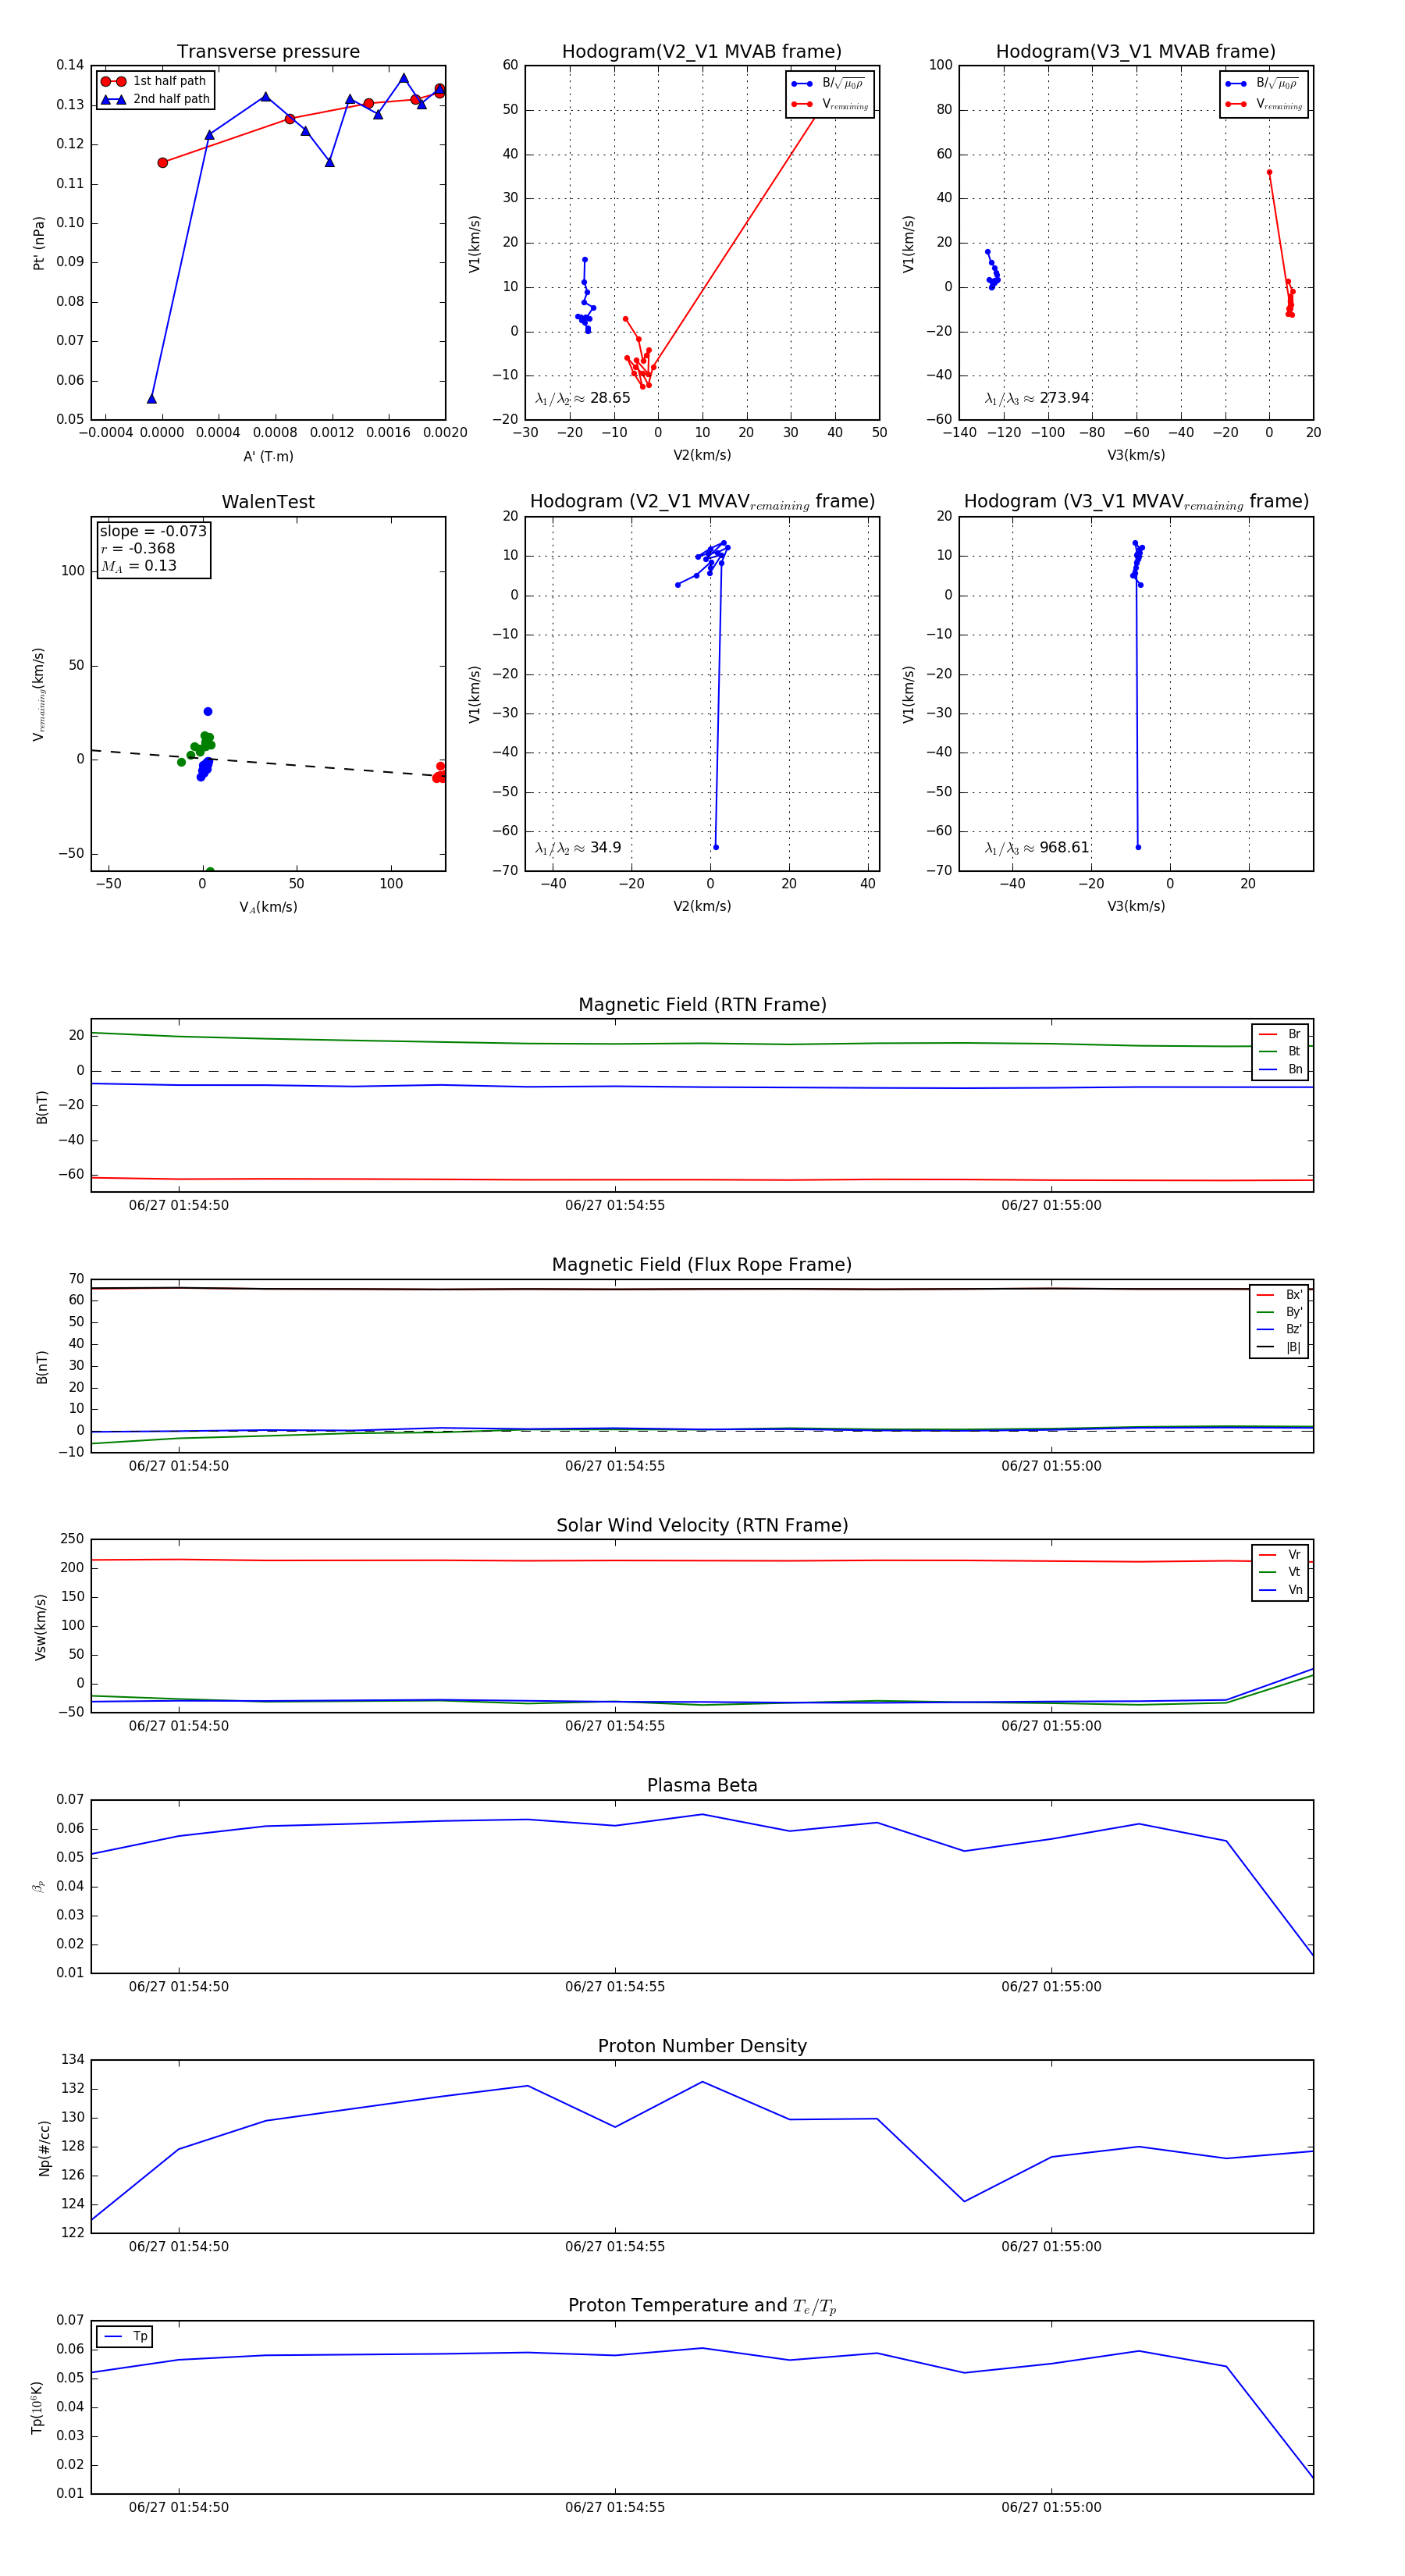The width and height of the screenshot is (1405, 2576).
Task: Click the Tp legend entry in Proton Temperature
Action: coord(125,2337)
